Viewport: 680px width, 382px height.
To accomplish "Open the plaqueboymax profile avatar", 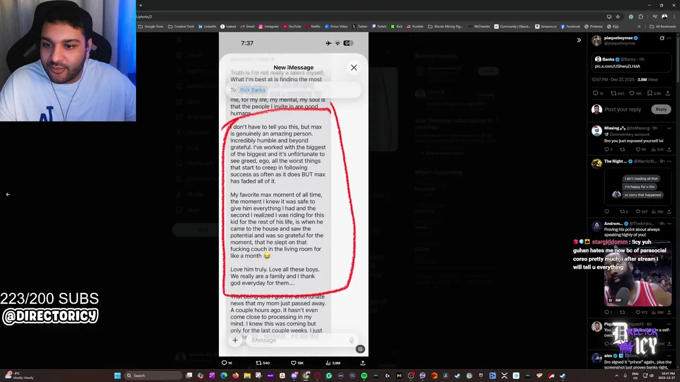I will coord(597,40).
